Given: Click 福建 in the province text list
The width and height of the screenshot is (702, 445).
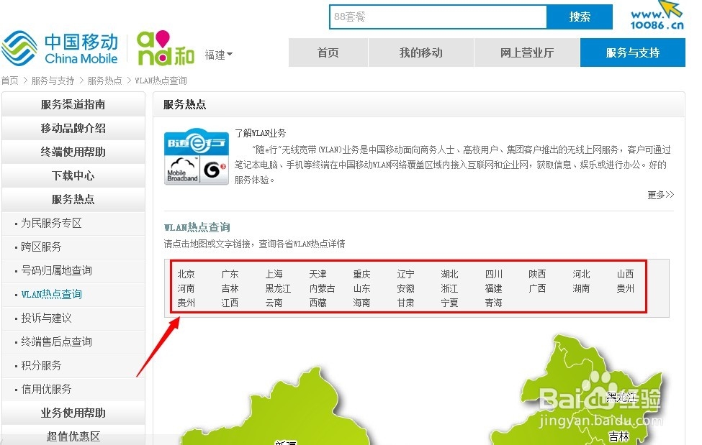Looking at the screenshot, I should coord(493,288).
